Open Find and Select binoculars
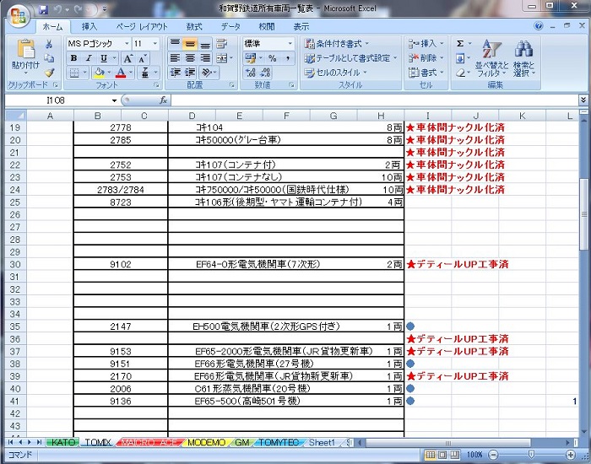The height and width of the screenshot is (464, 591). click(523, 58)
